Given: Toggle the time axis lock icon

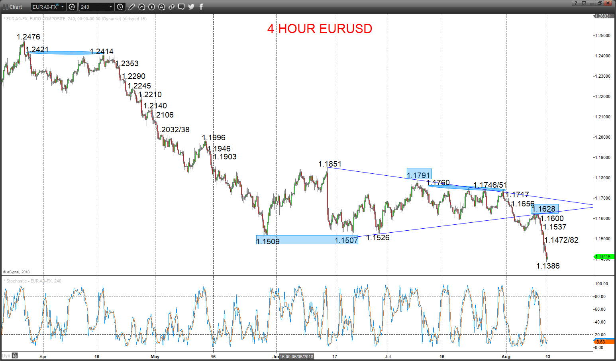Looking at the screenshot, I should click(15, 355).
